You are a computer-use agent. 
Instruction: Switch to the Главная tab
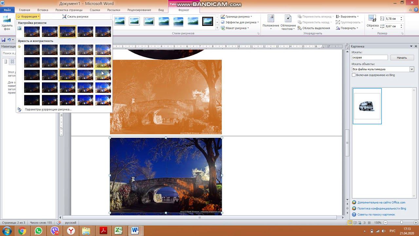point(25,10)
